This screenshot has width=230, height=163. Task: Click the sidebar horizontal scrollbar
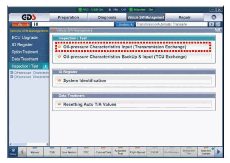(29, 144)
